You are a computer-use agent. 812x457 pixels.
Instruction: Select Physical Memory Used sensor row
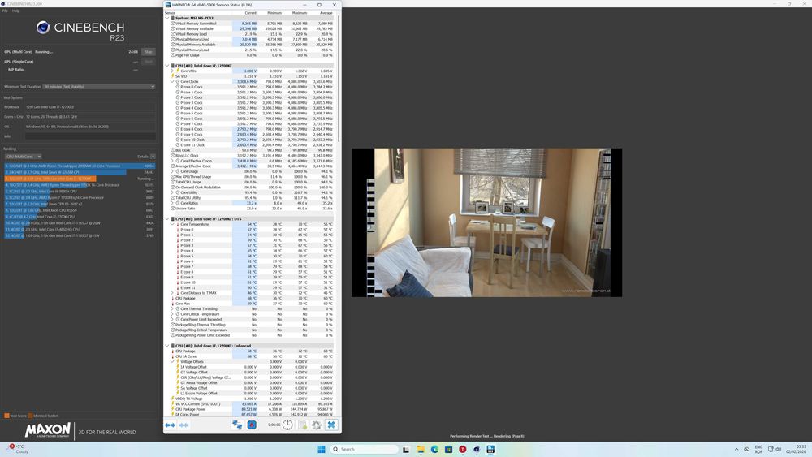point(249,39)
